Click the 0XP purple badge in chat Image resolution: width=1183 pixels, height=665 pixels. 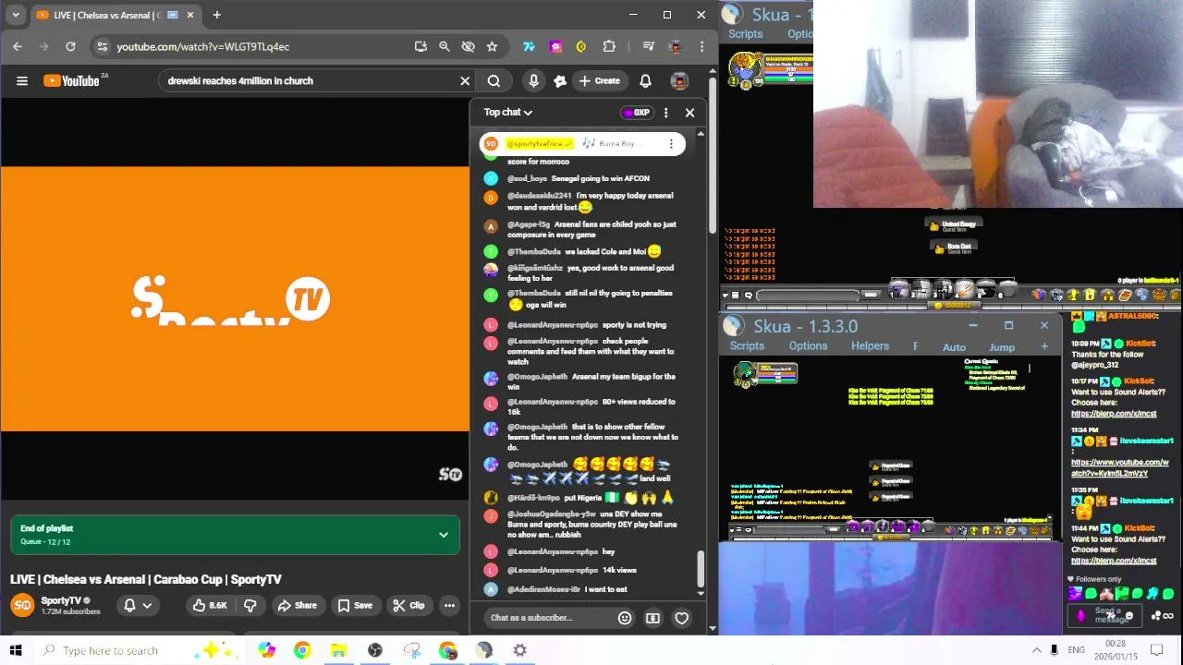(x=637, y=113)
